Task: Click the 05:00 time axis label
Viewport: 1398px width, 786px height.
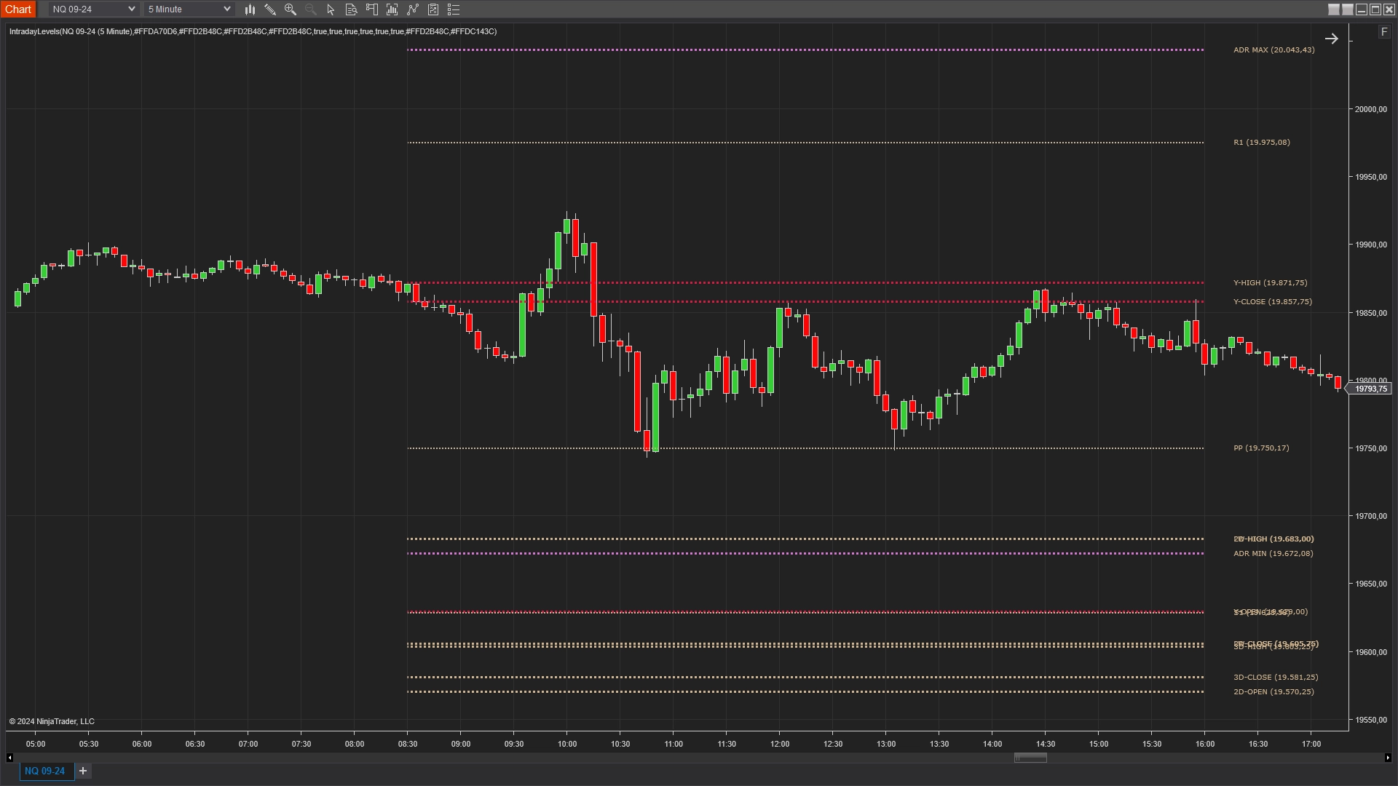Action: (x=36, y=744)
